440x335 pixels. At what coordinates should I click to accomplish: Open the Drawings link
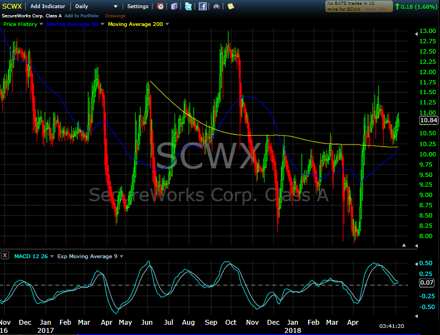click(115, 16)
